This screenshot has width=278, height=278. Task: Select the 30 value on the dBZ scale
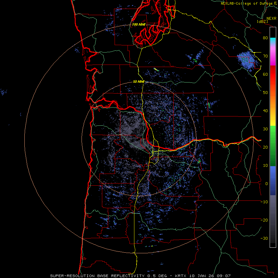pos(265,129)
